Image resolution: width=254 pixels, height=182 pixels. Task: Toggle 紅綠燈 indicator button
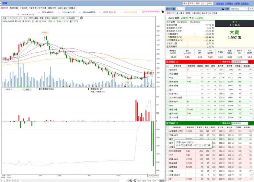click(x=55, y=18)
